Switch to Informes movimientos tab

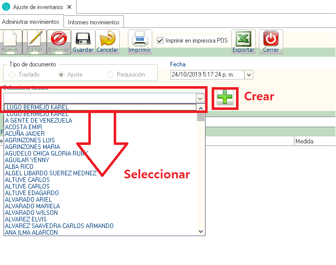[x=94, y=22]
